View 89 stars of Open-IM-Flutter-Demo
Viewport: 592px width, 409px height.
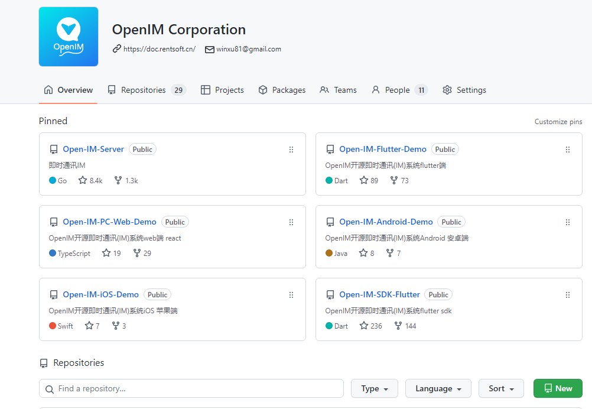[x=369, y=180]
